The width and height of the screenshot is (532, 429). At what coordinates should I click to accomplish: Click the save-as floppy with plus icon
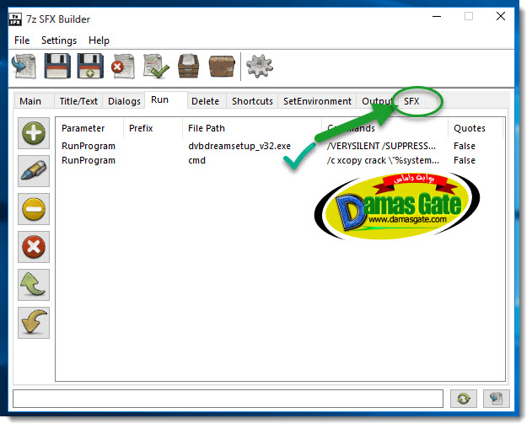coord(90,66)
